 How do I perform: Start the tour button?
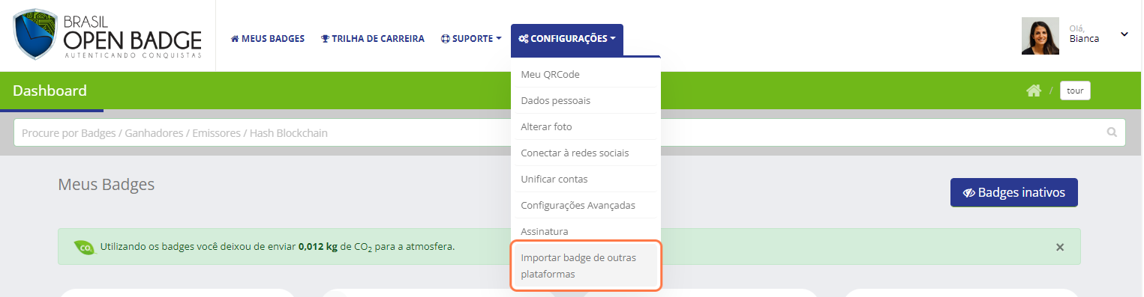click(1075, 91)
